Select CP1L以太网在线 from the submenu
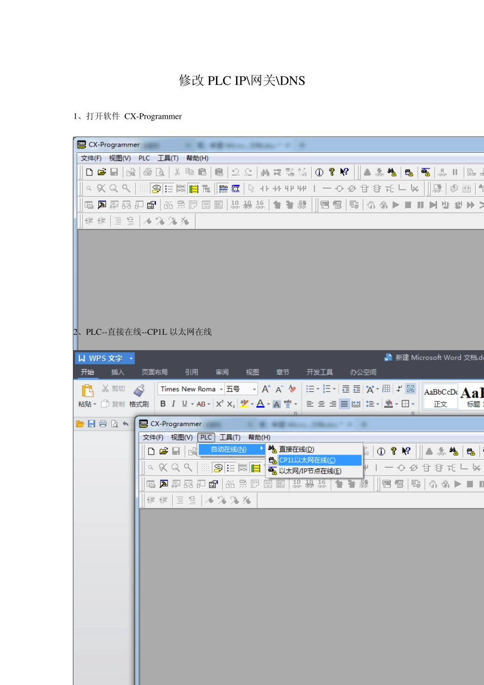The height and width of the screenshot is (685, 484). coord(307,460)
